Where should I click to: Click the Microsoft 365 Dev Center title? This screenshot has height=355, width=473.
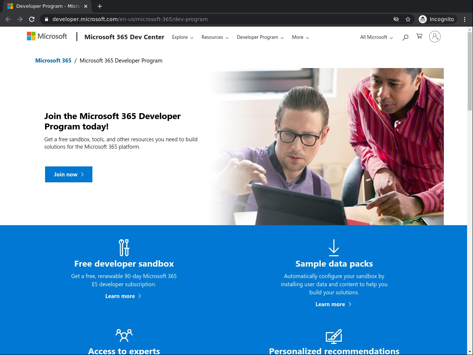pyautogui.click(x=124, y=37)
